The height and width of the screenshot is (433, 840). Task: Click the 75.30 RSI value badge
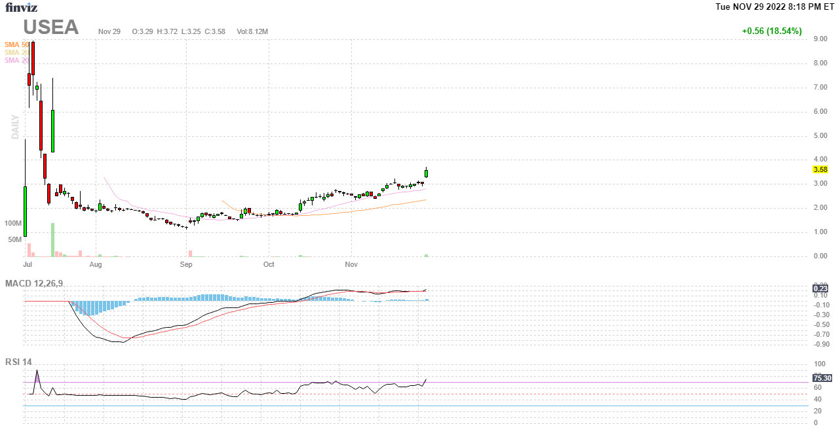click(822, 377)
